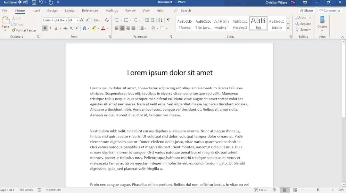Toggle Italic formatting
Screen dimensions: 346x195
pyautogui.click(x=50, y=28)
